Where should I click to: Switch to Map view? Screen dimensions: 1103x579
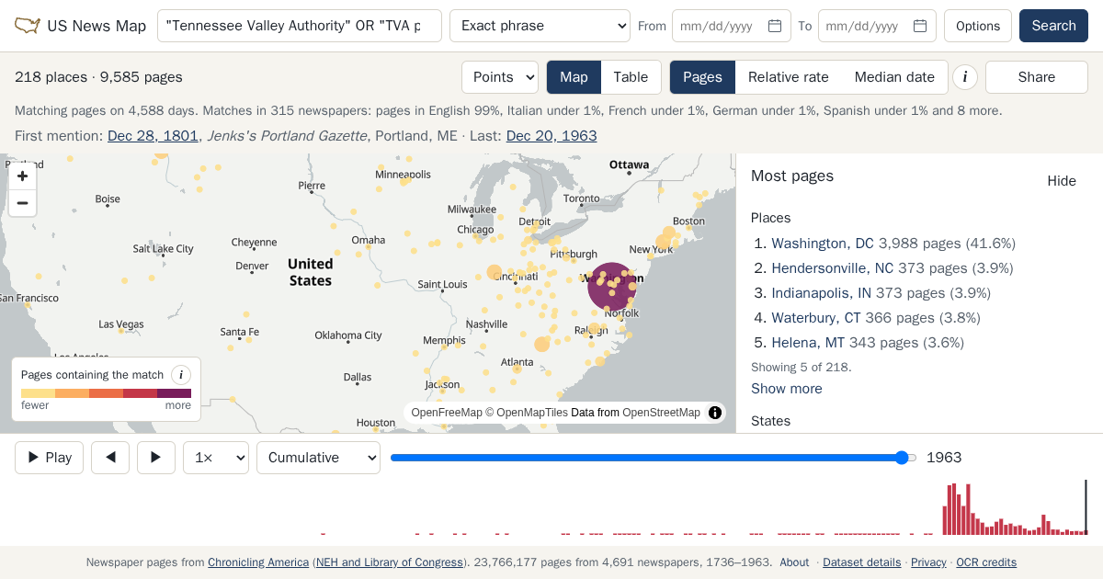pos(574,77)
